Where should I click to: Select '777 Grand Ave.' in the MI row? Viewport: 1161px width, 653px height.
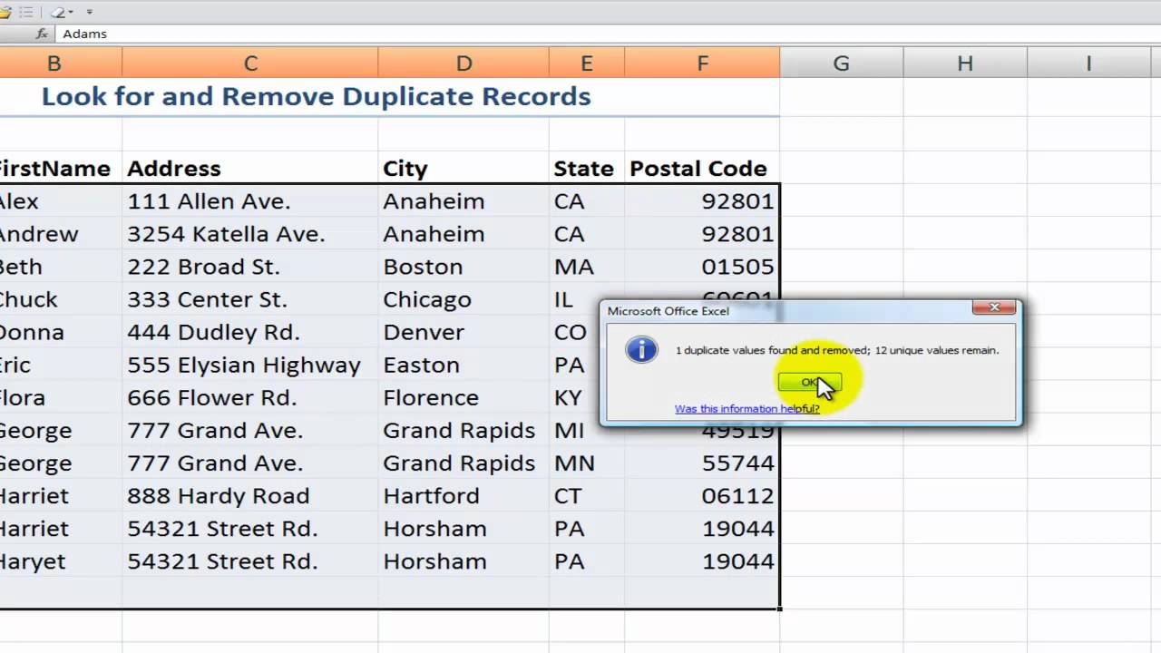click(x=250, y=431)
